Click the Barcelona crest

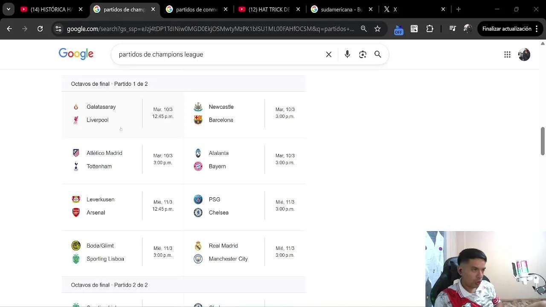coord(198,120)
